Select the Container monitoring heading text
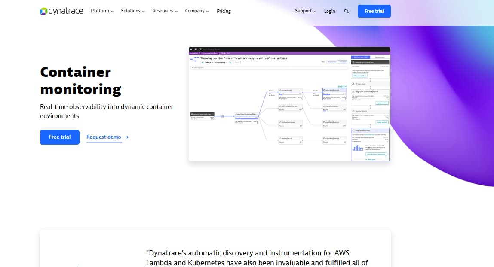Viewport: 494px width, 267px height. click(81, 81)
